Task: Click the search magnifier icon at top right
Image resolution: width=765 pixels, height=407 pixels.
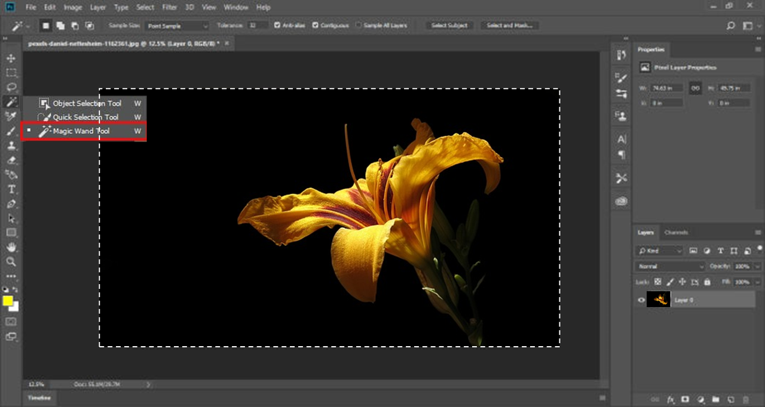Action: click(730, 26)
